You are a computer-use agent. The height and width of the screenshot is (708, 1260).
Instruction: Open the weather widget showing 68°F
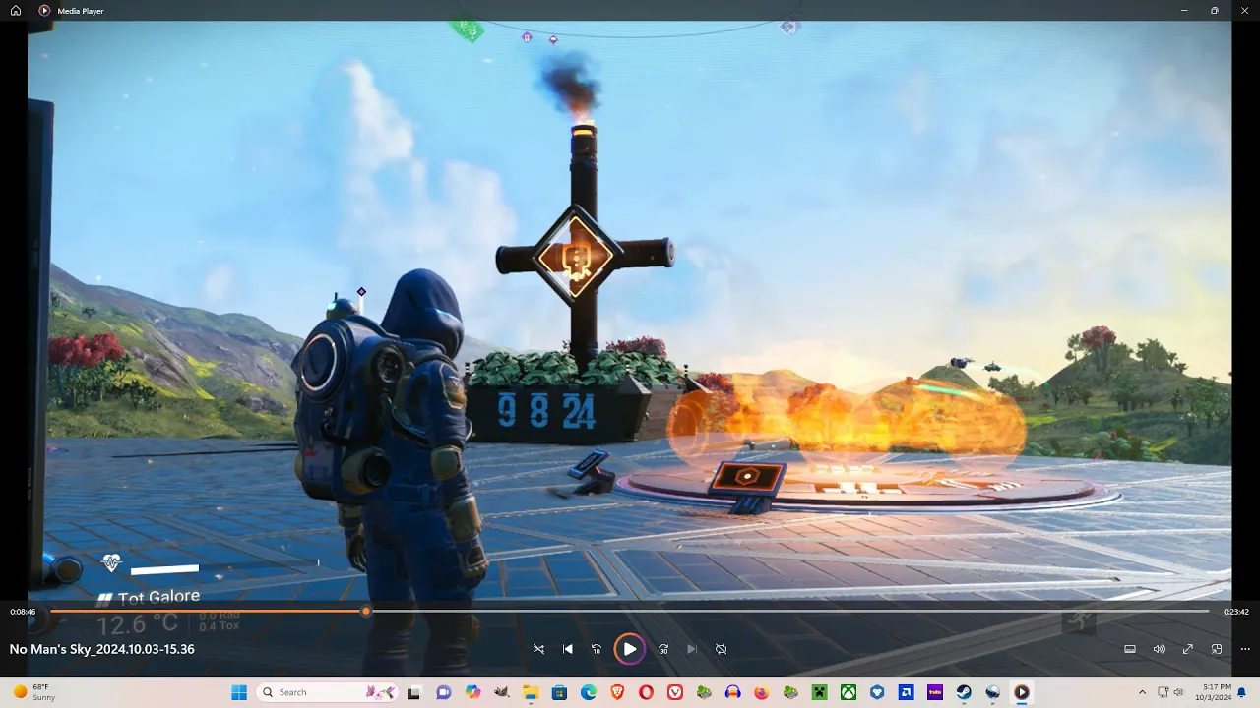click(33, 692)
